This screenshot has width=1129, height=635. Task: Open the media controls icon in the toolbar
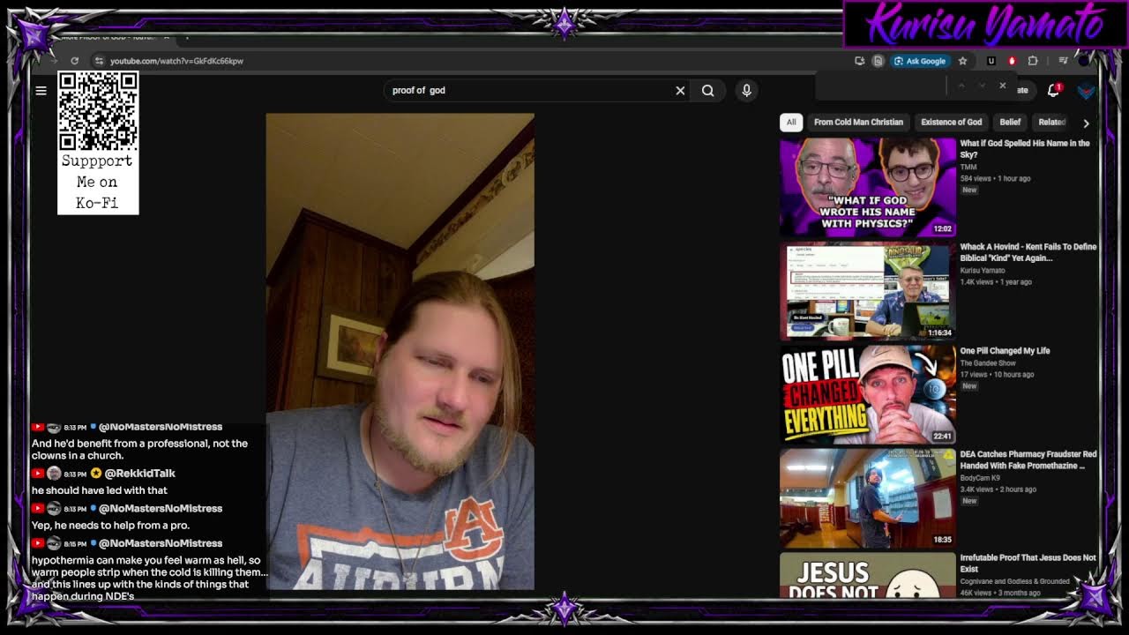click(x=1063, y=61)
